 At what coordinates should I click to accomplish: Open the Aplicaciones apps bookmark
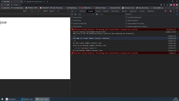pyautogui.click(x=6, y=8)
